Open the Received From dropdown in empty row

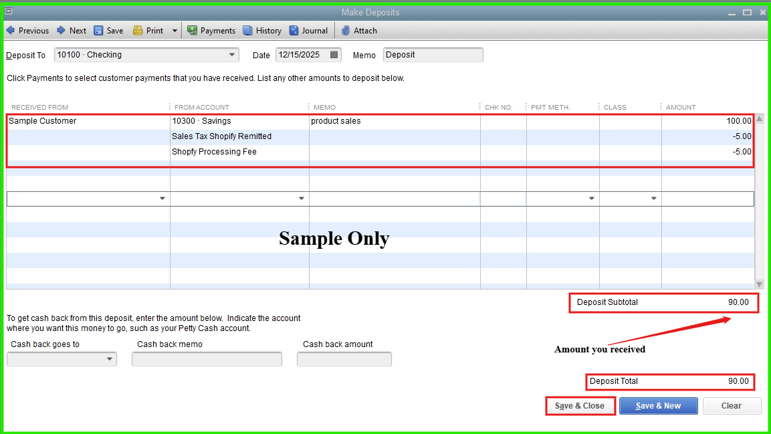[x=162, y=199]
